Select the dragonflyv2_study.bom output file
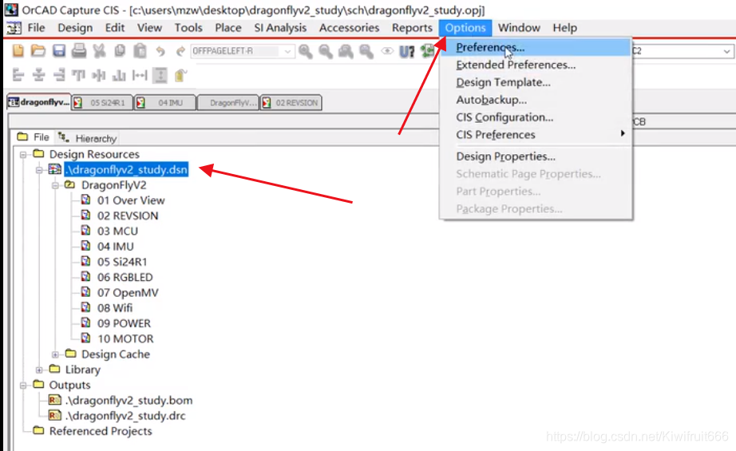 tap(128, 401)
